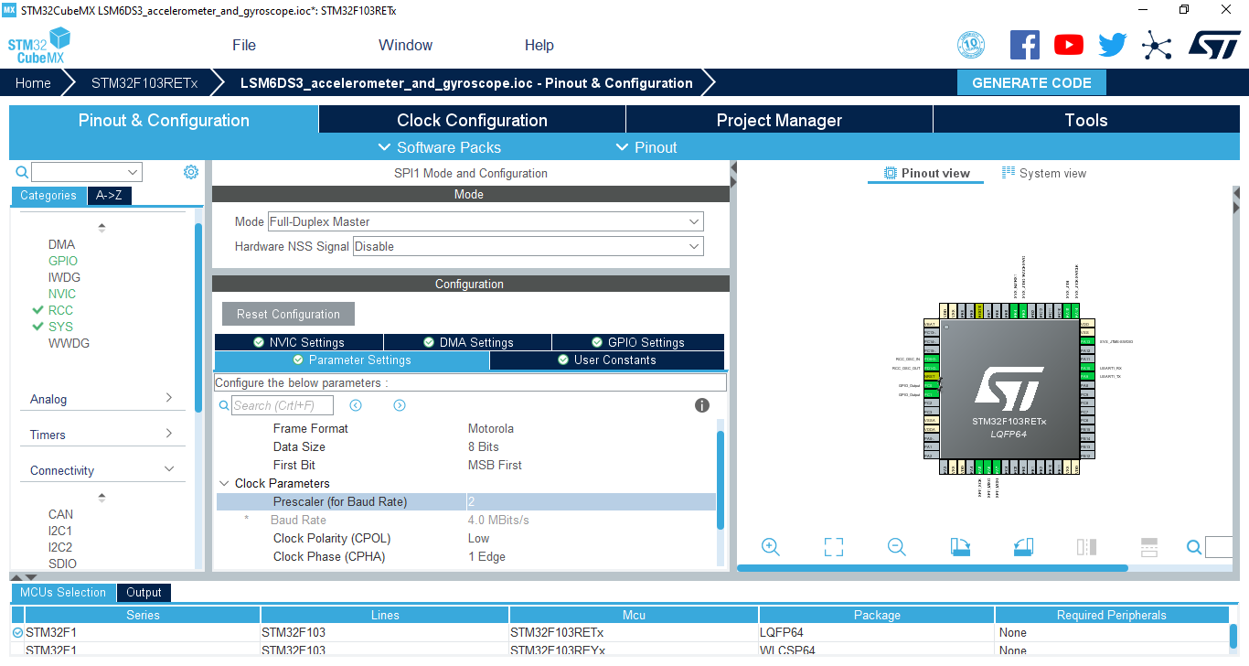Screen dimensions: 1249x666
Task: Open the YouTube link icon
Action: (x=1068, y=45)
